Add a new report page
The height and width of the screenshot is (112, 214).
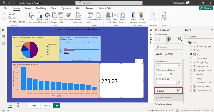(57, 105)
